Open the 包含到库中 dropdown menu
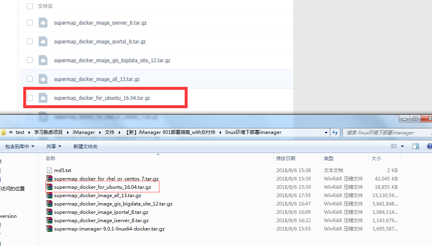This screenshot has height=246, width=432. (19, 147)
